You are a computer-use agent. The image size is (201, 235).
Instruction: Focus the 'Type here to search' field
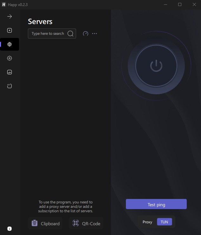(48, 34)
